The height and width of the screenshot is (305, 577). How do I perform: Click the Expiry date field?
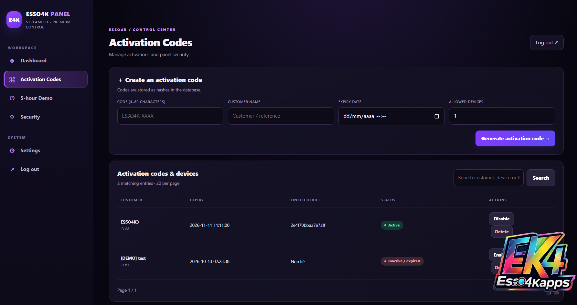(391, 116)
